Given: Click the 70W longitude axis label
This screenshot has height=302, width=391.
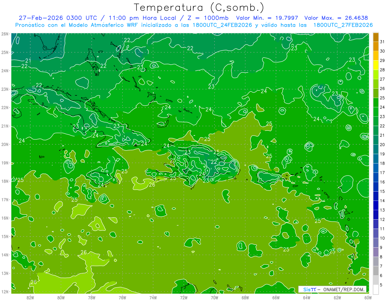Looking at the screenshot, I should (x=214, y=297).
